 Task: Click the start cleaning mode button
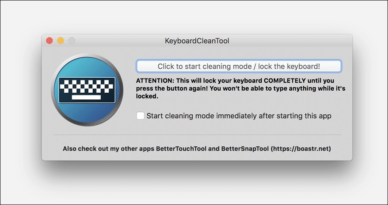pos(239,66)
